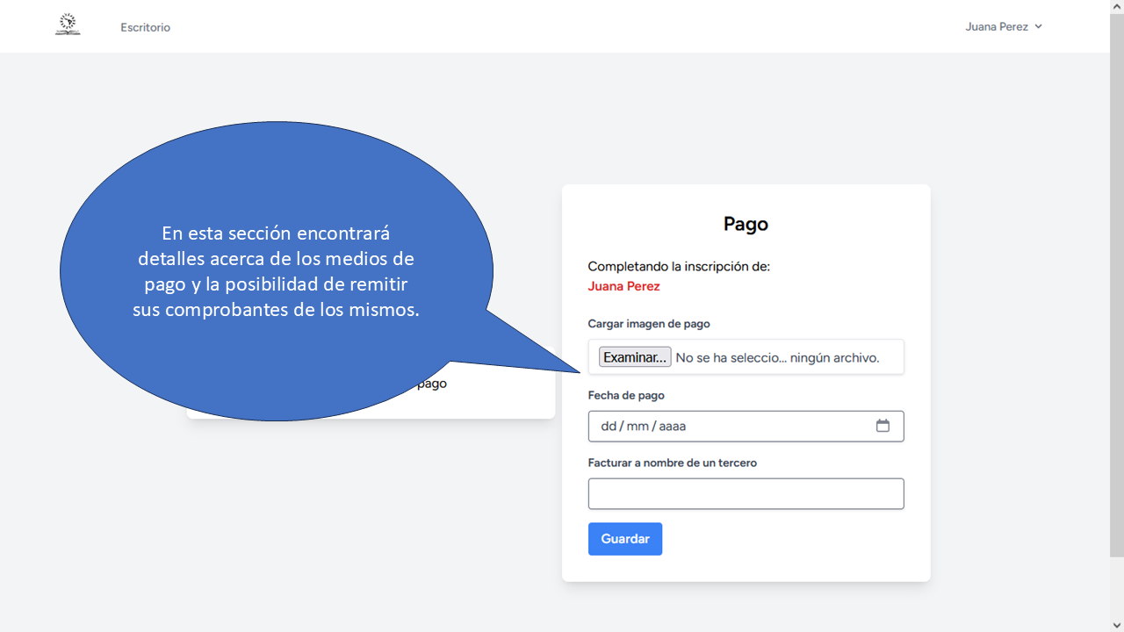Click the "Pago" form heading

pyautogui.click(x=746, y=224)
